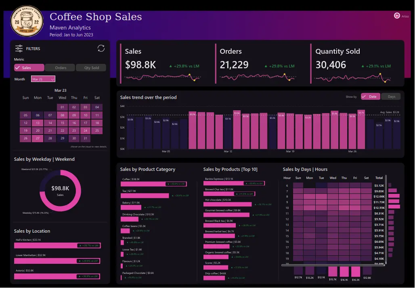Viewport: 415px width, 288px height.
Task: Click the checkmark inside the Sales metric button
Action: (17, 67)
